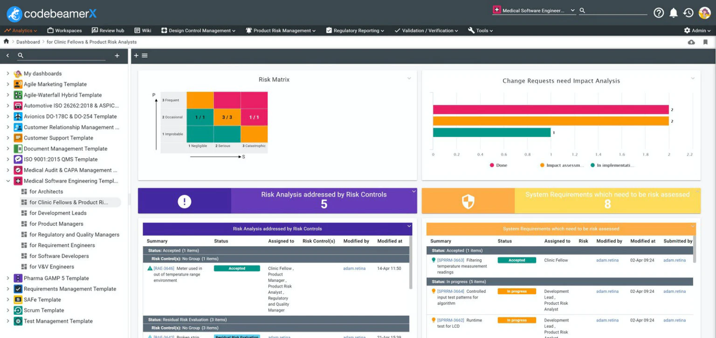Open the SPRRM-3663 requirement link
The image size is (716, 338).
click(x=450, y=261)
